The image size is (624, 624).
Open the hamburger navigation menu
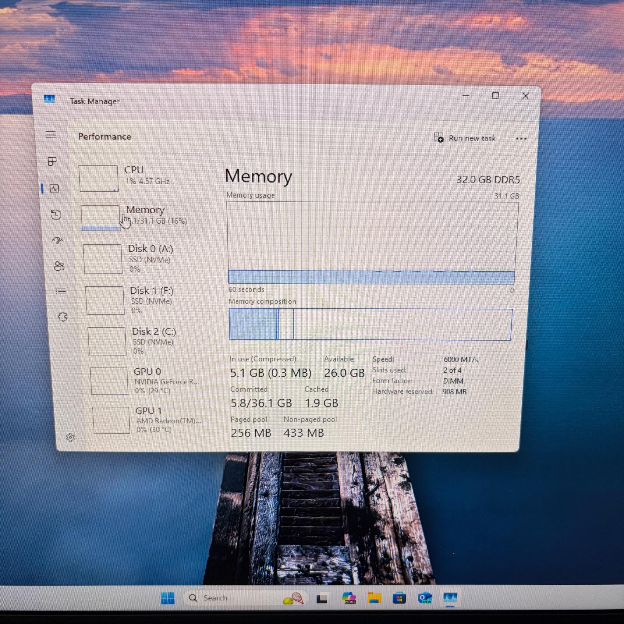51,135
